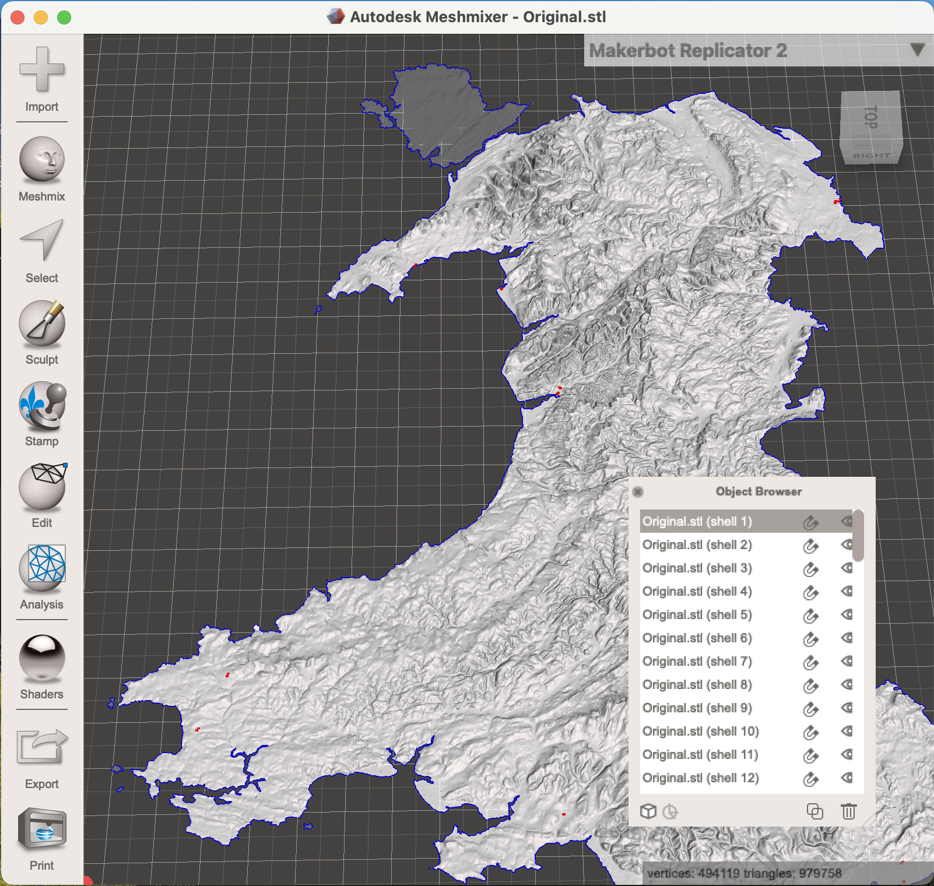Select Original.stl (shell 3) row
This screenshot has width=934, height=886.
tap(746, 568)
